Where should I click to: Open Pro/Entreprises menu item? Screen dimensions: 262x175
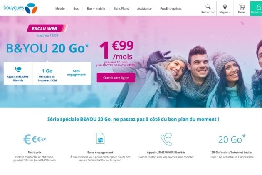coord(171,8)
